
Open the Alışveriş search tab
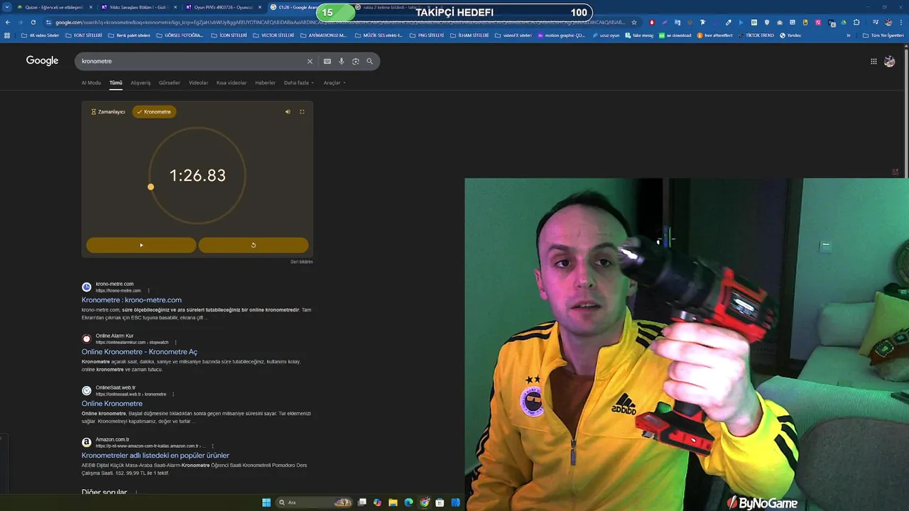point(141,82)
